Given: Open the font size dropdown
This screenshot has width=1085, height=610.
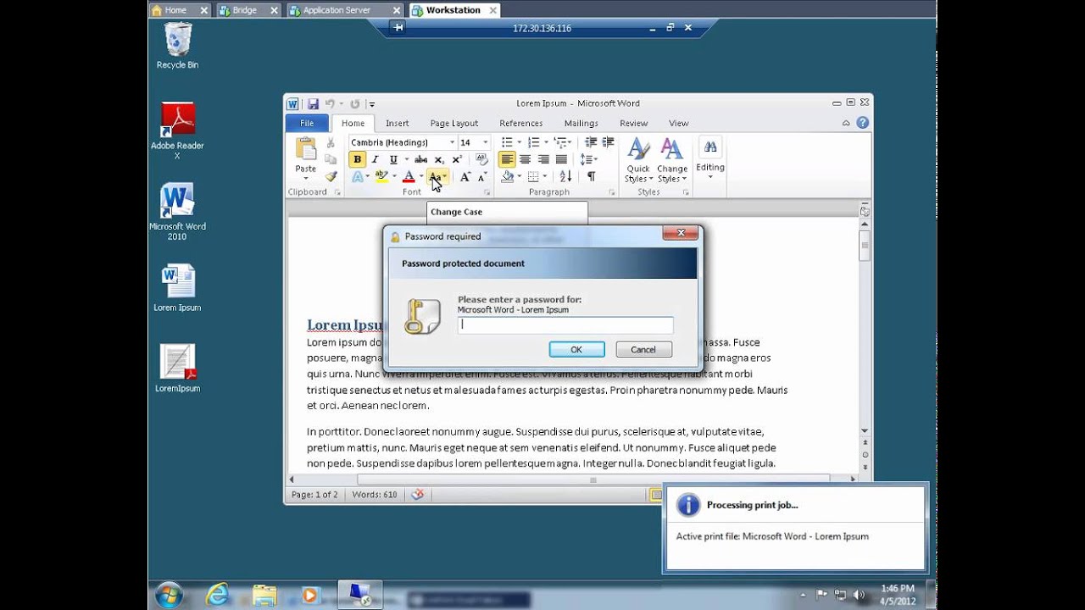Looking at the screenshot, I should pos(485,142).
